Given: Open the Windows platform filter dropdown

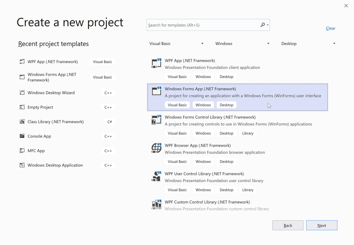Looking at the screenshot, I should pyautogui.click(x=242, y=44).
